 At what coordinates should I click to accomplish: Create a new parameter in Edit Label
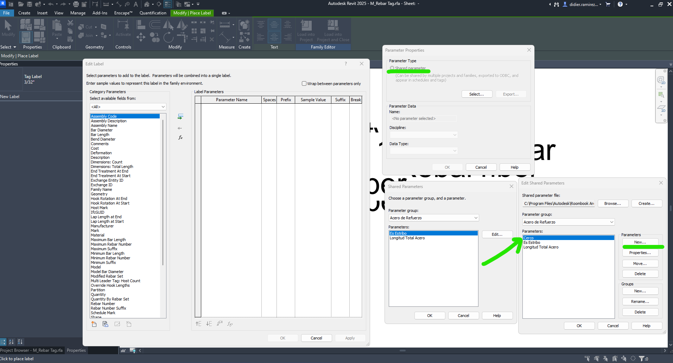94,324
